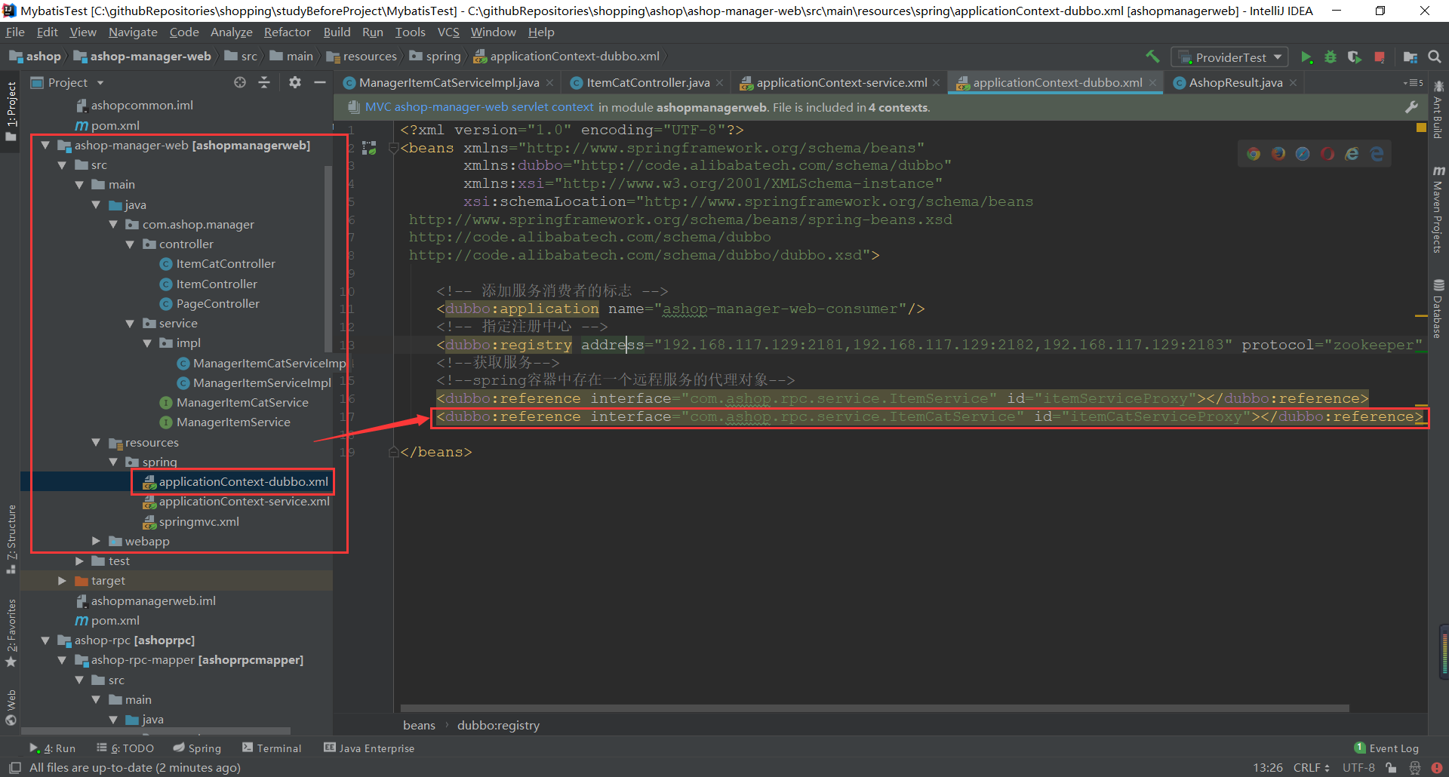The width and height of the screenshot is (1449, 777).
Task: Click the wrench icon in the context banner
Action: pos(1411,107)
